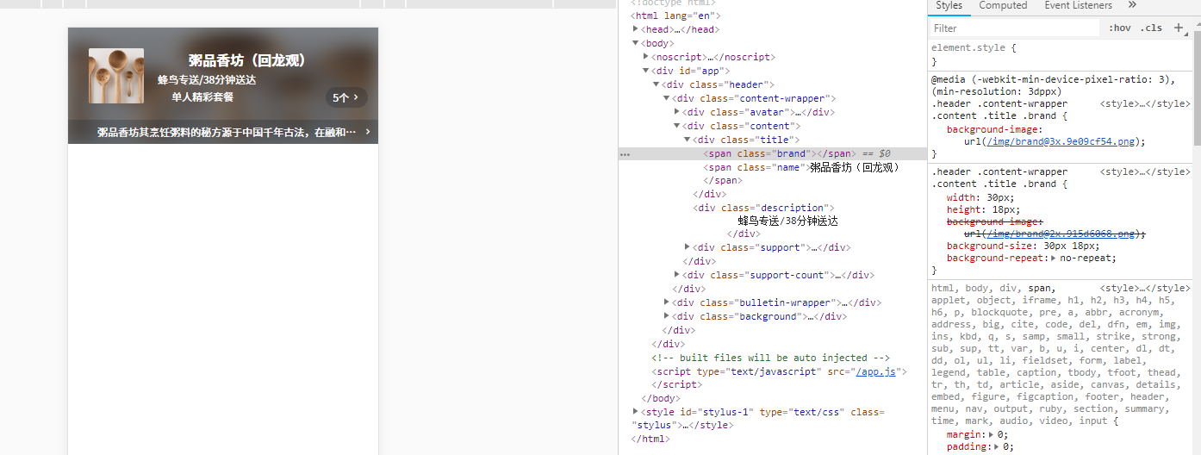Add new style rule plus icon
Image resolution: width=1201 pixels, height=455 pixels.
(x=1179, y=28)
